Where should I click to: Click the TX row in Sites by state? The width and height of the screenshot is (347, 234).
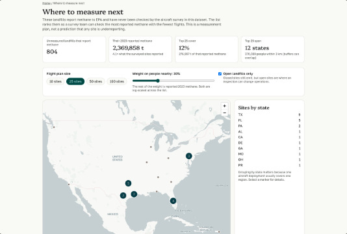(x=269, y=114)
